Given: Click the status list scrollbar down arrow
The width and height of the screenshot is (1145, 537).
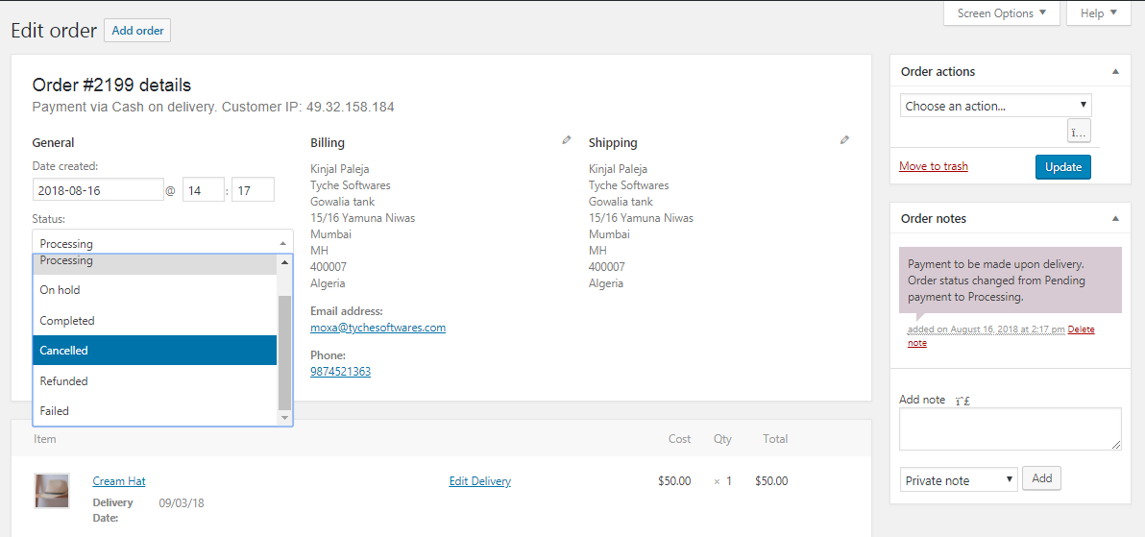Looking at the screenshot, I should click(284, 418).
